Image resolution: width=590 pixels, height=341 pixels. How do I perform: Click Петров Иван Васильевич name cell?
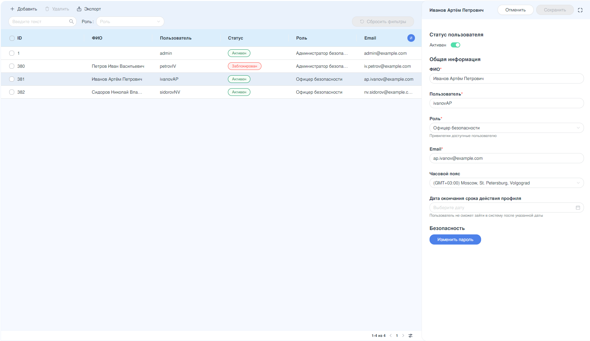tap(118, 66)
